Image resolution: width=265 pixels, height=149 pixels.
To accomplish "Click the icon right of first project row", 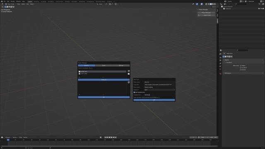I will pyautogui.click(x=129, y=71).
